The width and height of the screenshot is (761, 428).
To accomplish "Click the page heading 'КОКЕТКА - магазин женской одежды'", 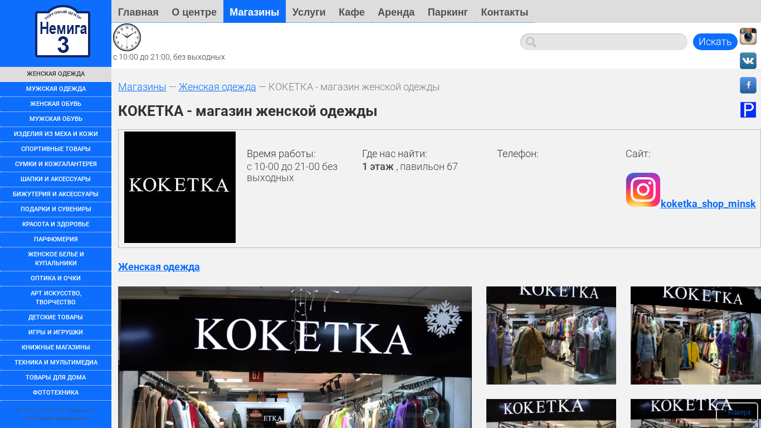I will pos(247,111).
